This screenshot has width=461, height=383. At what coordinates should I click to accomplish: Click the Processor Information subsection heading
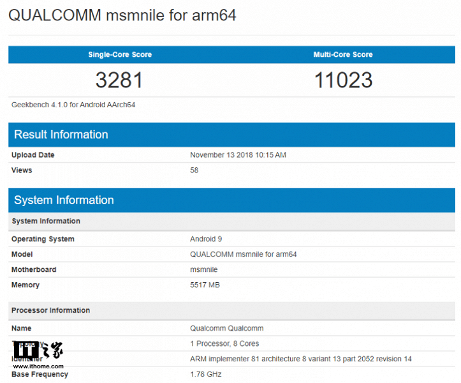click(50, 310)
